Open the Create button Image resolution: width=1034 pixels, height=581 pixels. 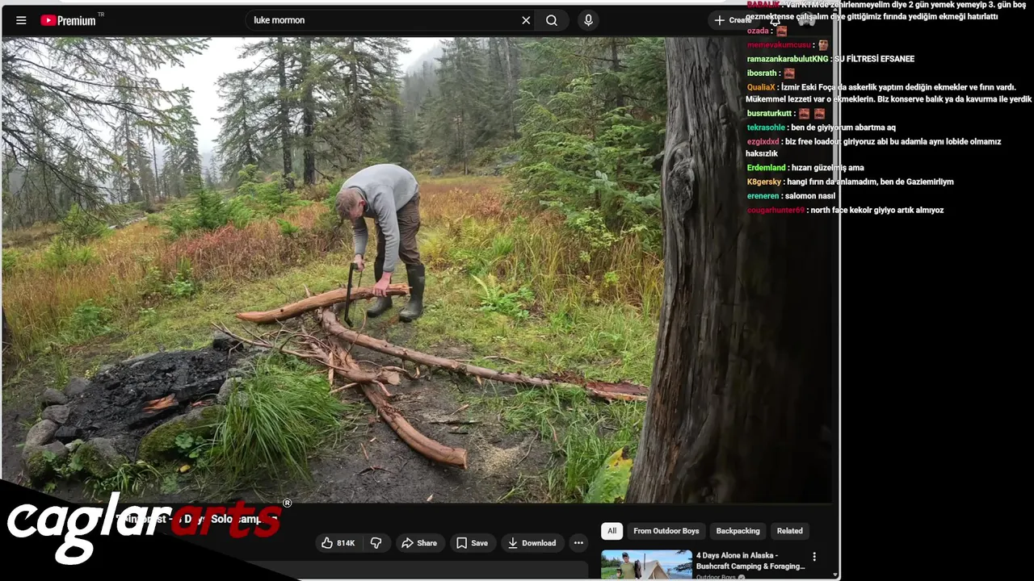(x=731, y=20)
